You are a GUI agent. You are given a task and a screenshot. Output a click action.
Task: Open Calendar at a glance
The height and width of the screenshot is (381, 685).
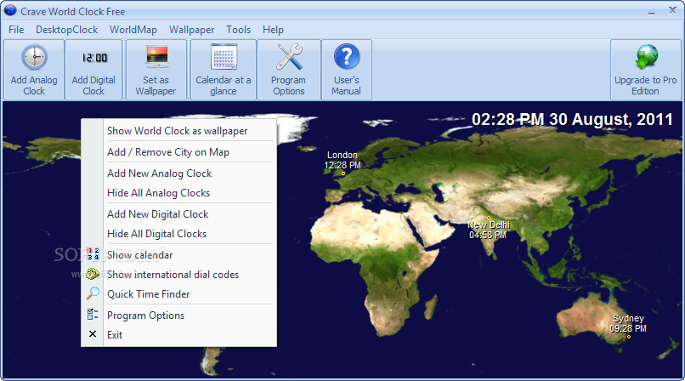224,70
